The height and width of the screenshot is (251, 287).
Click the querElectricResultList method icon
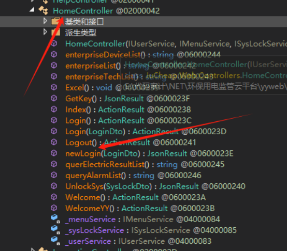54,164
